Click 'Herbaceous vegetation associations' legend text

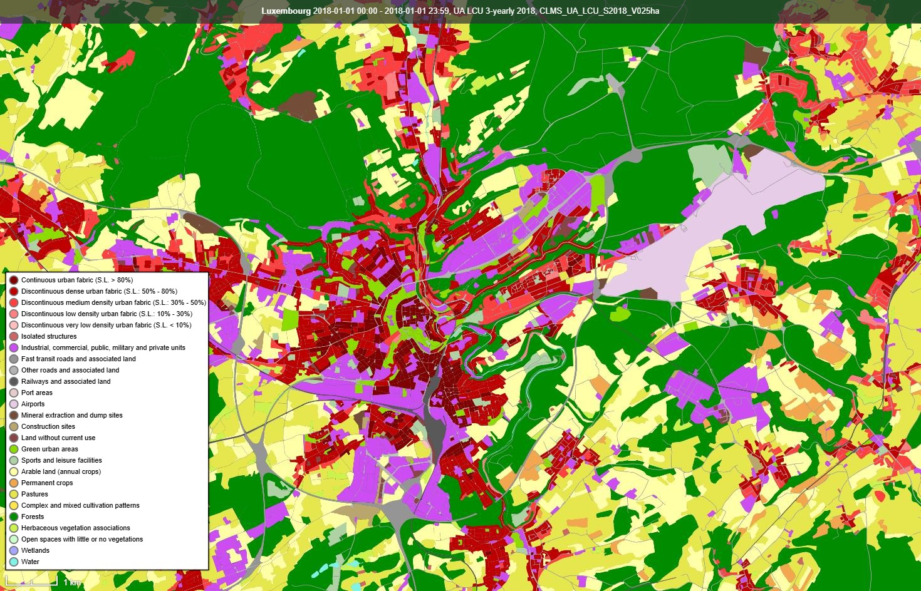coord(76,528)
